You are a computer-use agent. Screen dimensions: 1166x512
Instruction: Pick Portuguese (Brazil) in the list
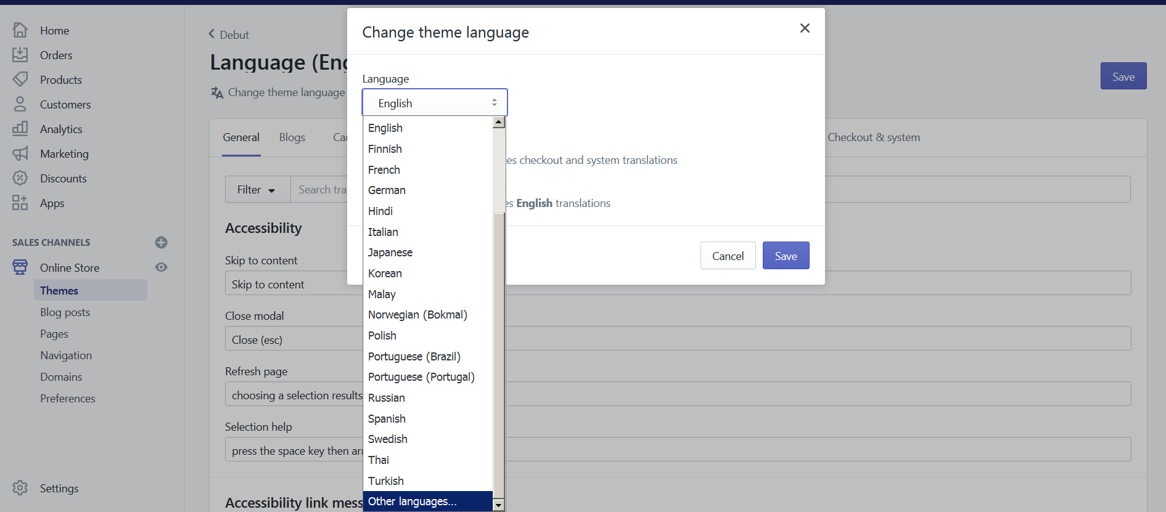coord(414,357)
